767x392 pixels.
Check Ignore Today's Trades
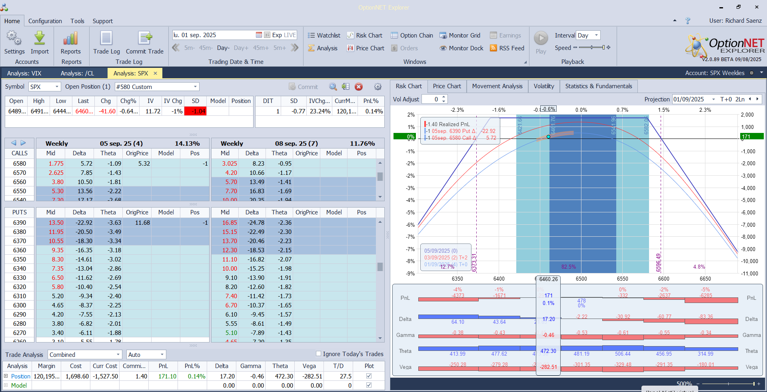pyautogui.click(x=319, y=354)
